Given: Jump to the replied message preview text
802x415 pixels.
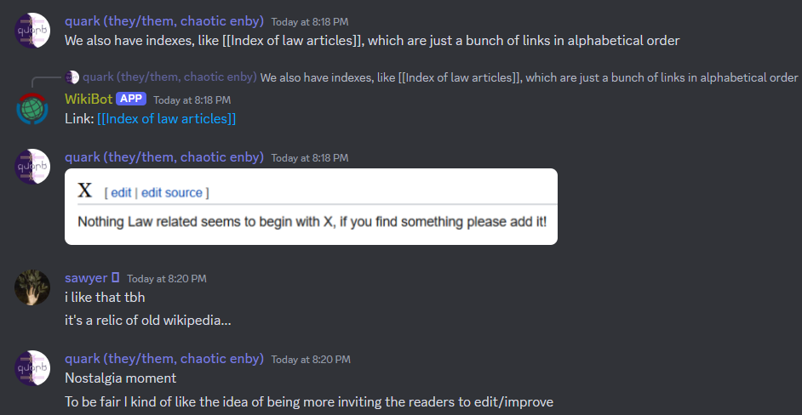Looking at the screenshot, I should [529, 77].
